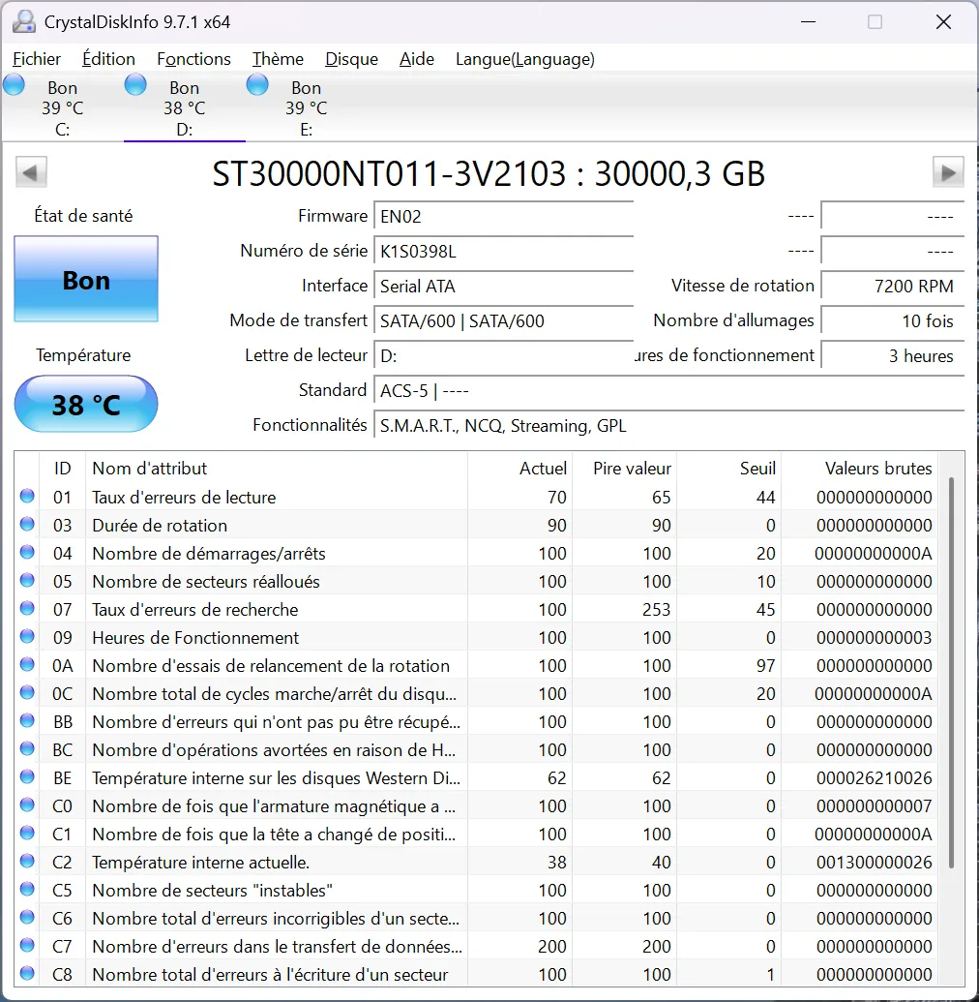Viewport: 979px width, 1002px height.
Task: Switch to the D: drive tab
Action: [184, 108]
